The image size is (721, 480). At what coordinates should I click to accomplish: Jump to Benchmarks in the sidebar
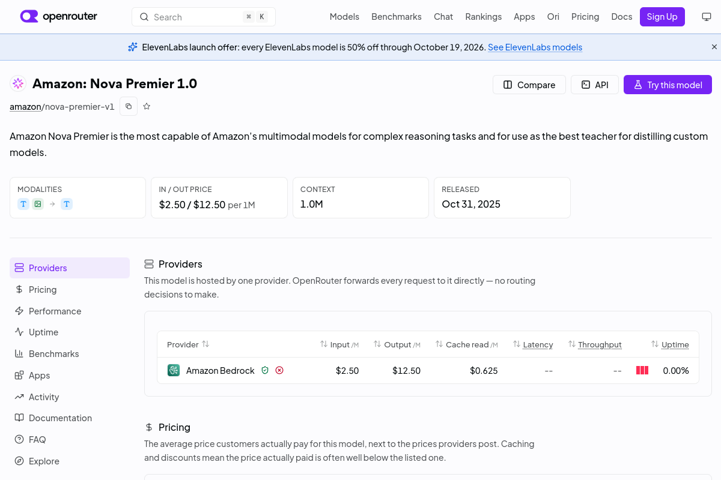point(70,353)
